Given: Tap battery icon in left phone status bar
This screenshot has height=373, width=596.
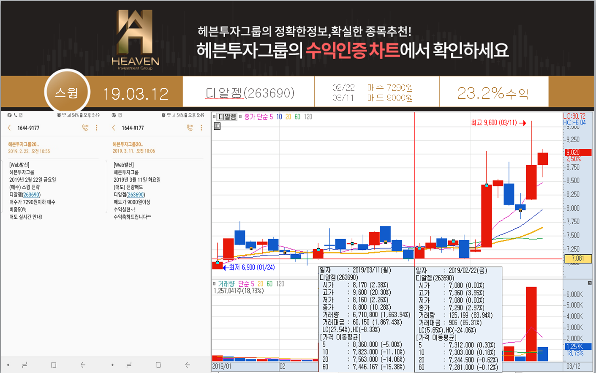Looking at the screenshot, I should [x=81, y=115].
